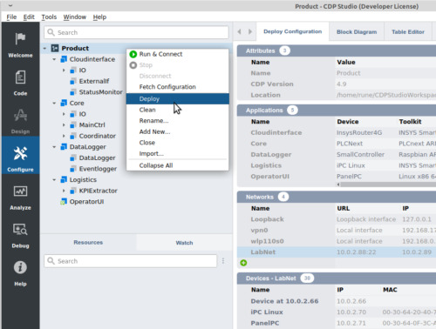Screen dimensions: 436x329
Task: Click the Logistics application icon
Action: click(64, 179)
